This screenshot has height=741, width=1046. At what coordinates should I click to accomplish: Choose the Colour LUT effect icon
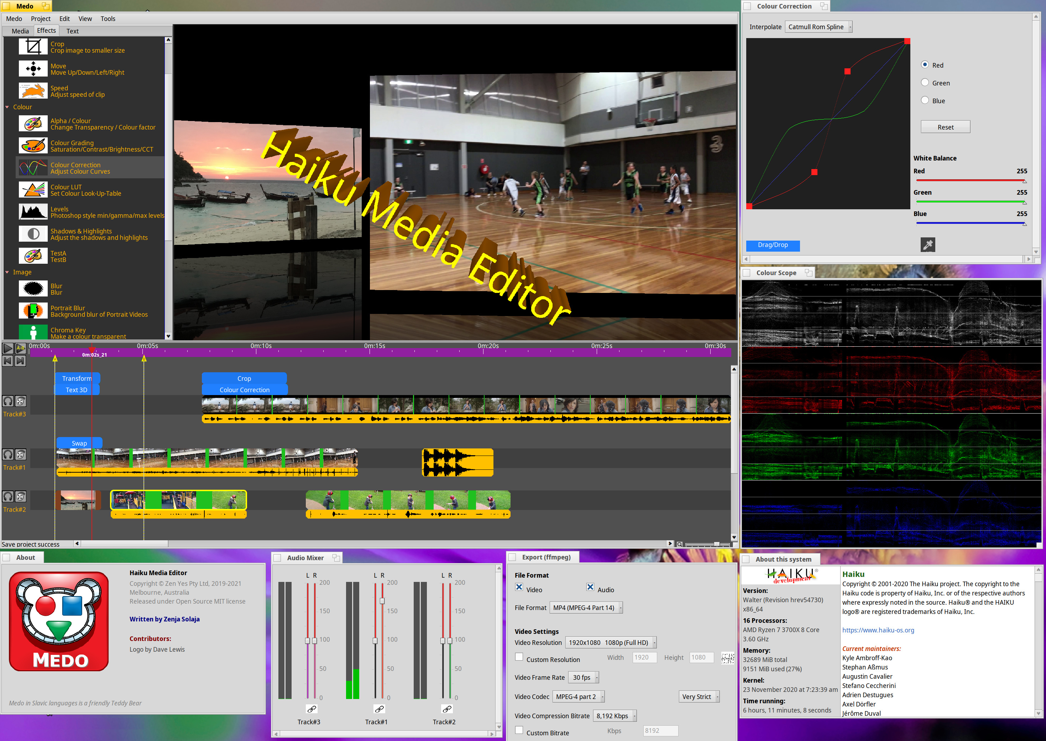[x=33, y=190]
